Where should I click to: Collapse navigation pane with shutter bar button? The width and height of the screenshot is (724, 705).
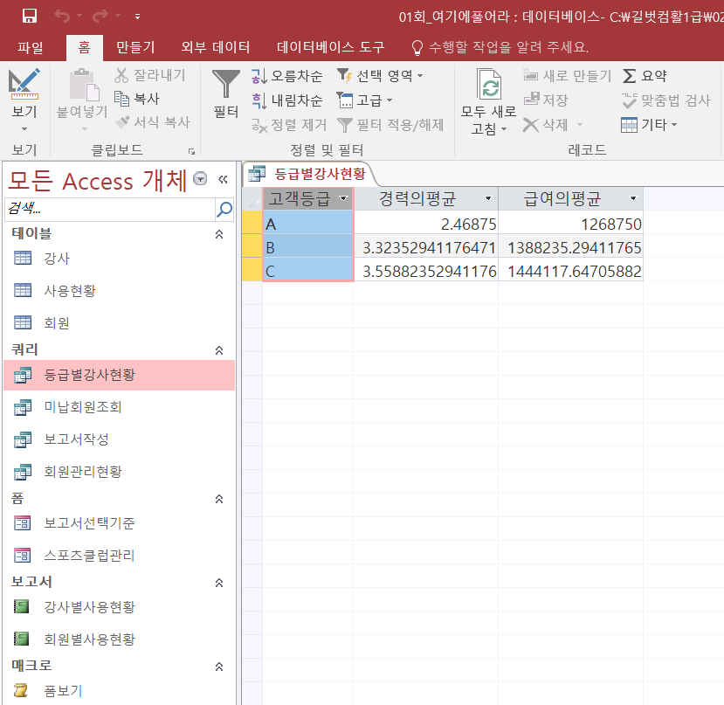pyautogui.click(x=223, y=179)
